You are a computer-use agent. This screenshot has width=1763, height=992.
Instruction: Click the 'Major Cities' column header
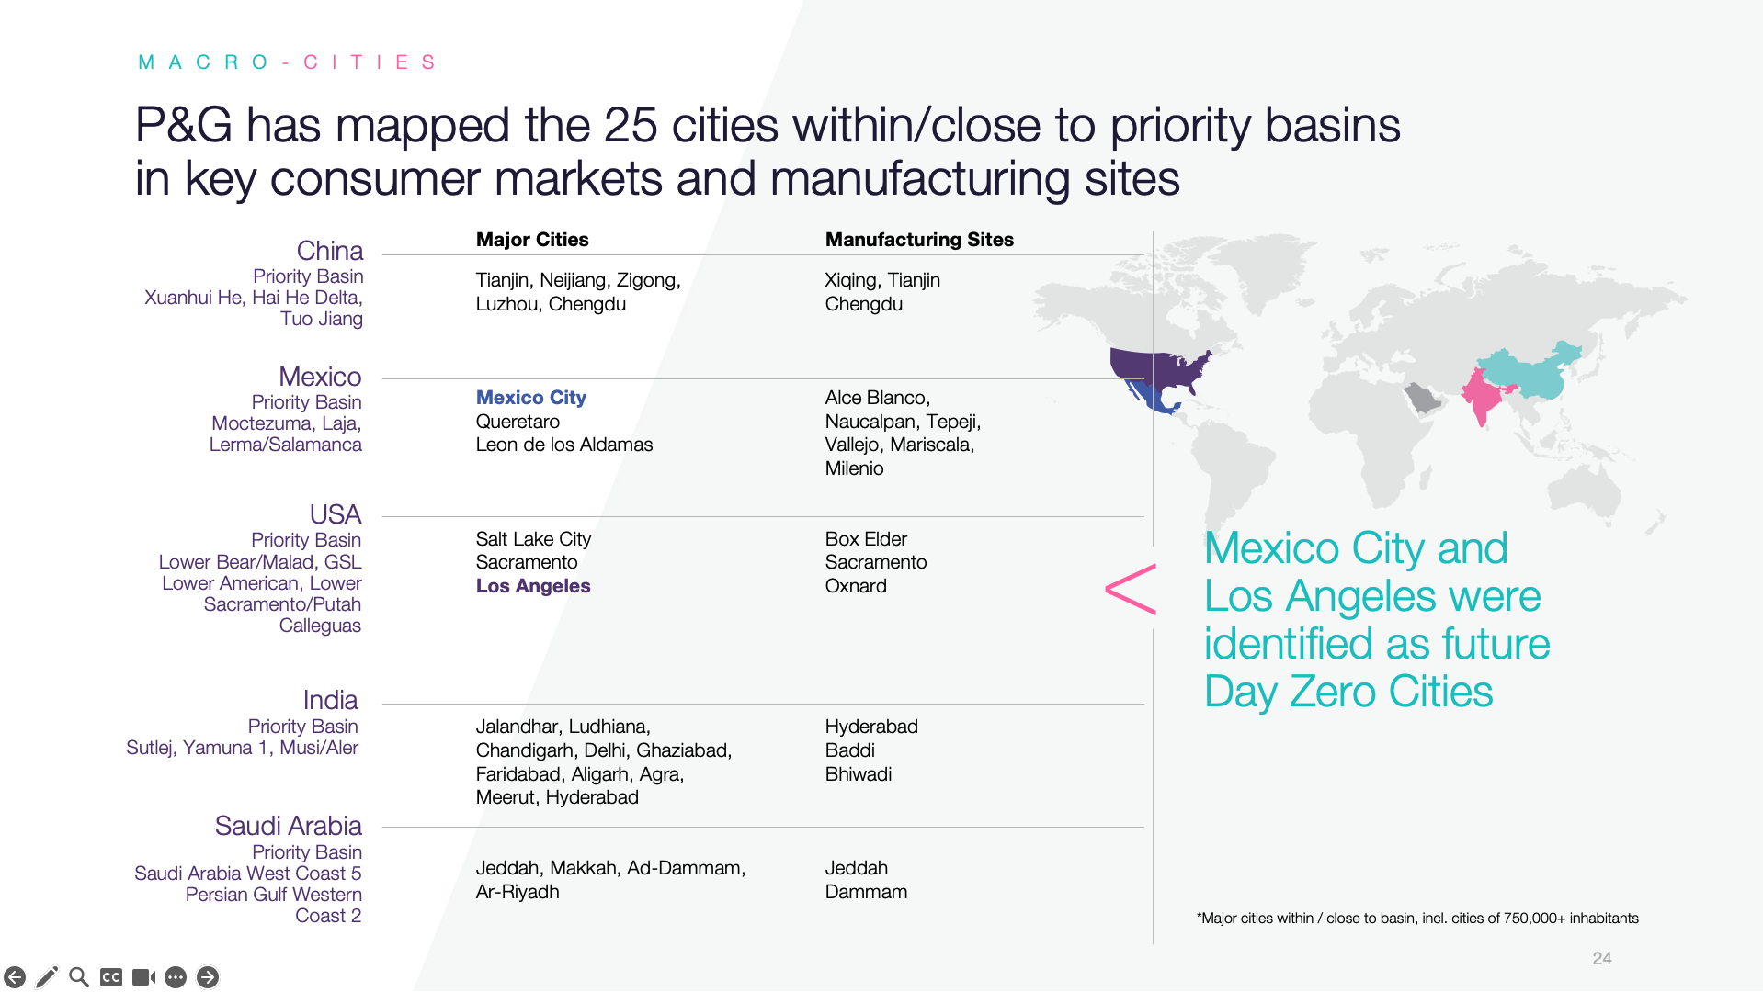[532, 240]
